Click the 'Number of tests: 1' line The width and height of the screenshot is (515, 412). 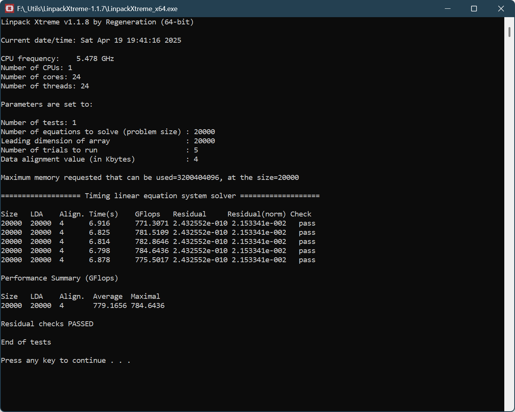[x=39, y=123]
